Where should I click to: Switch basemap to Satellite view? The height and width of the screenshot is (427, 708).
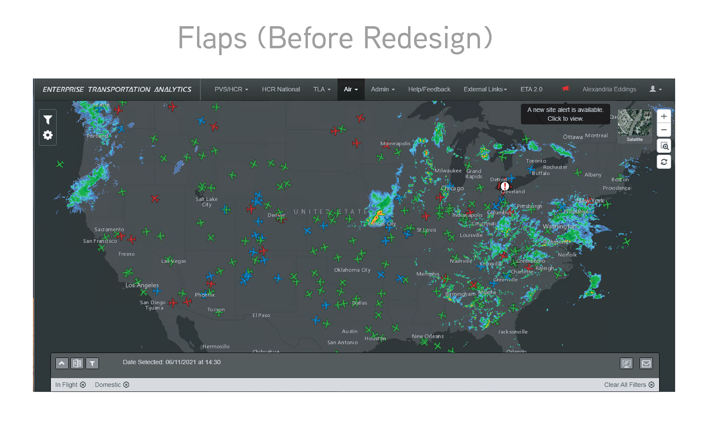(x=634, y=125)
